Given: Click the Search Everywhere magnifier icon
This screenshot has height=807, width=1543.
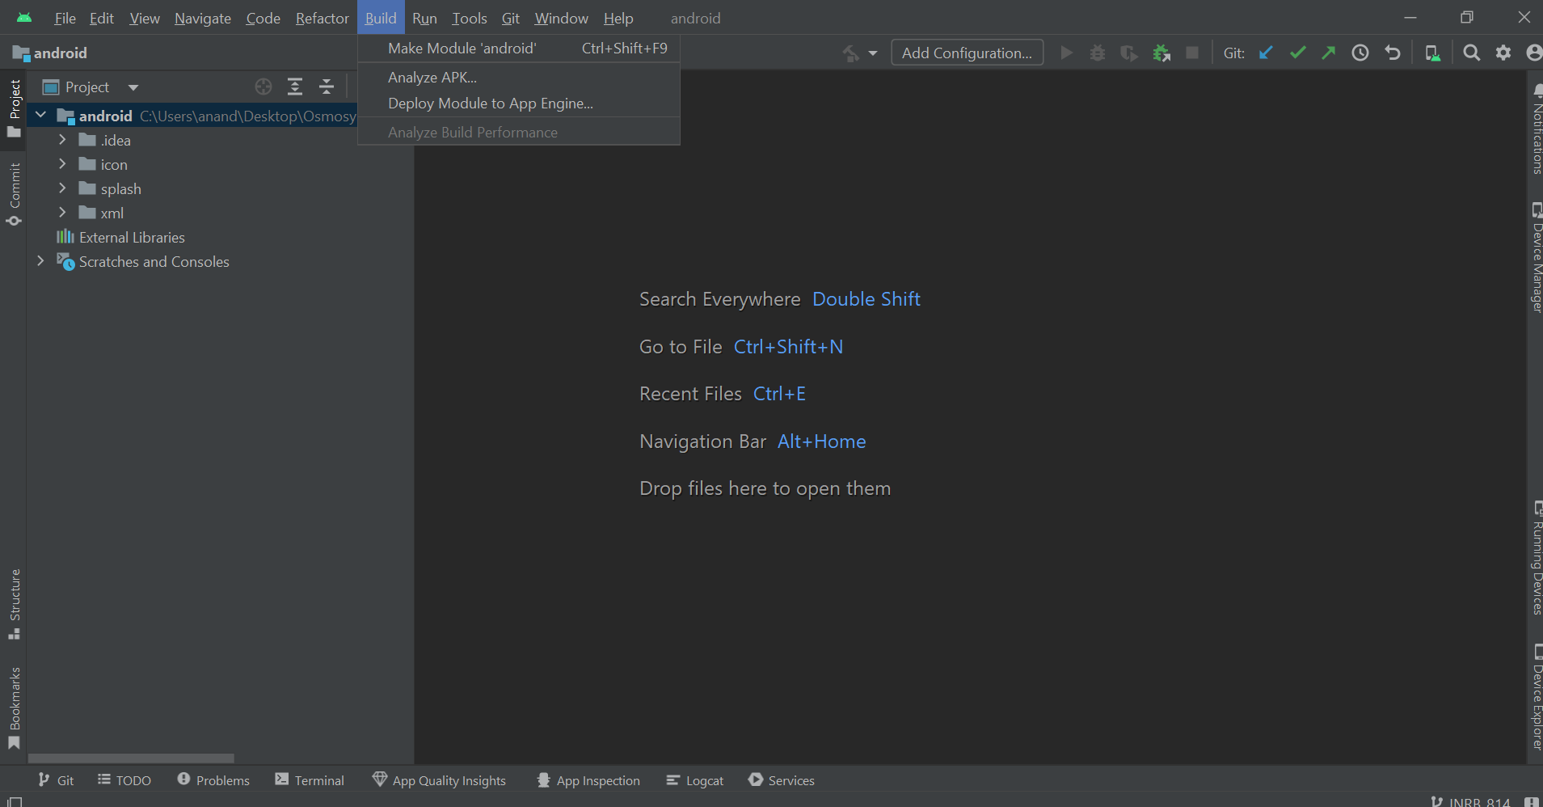Looking at the screenshot, I should [1471, 53].
